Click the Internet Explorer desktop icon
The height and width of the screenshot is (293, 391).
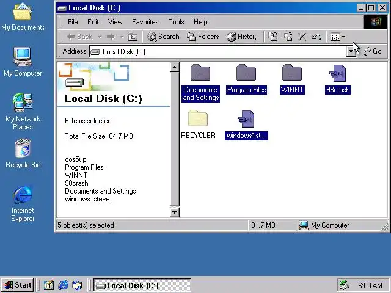23,204
